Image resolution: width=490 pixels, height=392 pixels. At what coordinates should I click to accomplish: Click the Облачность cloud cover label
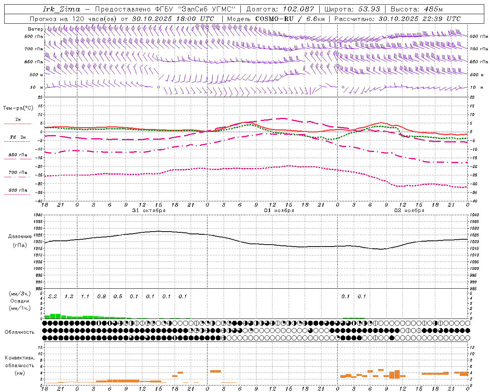click(19, 332)
